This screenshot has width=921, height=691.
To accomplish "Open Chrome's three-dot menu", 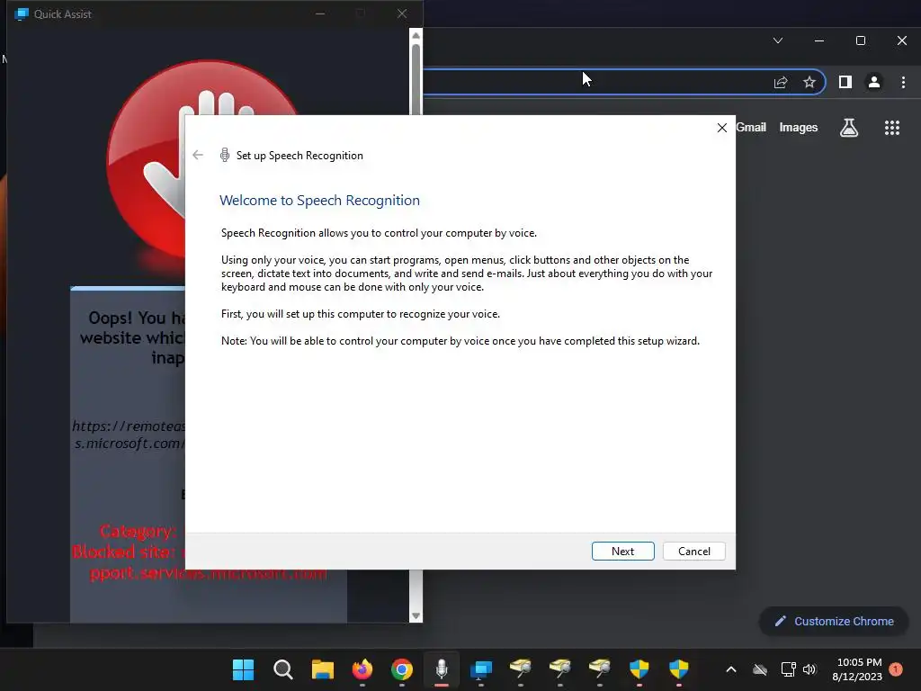I will point(903,82).
